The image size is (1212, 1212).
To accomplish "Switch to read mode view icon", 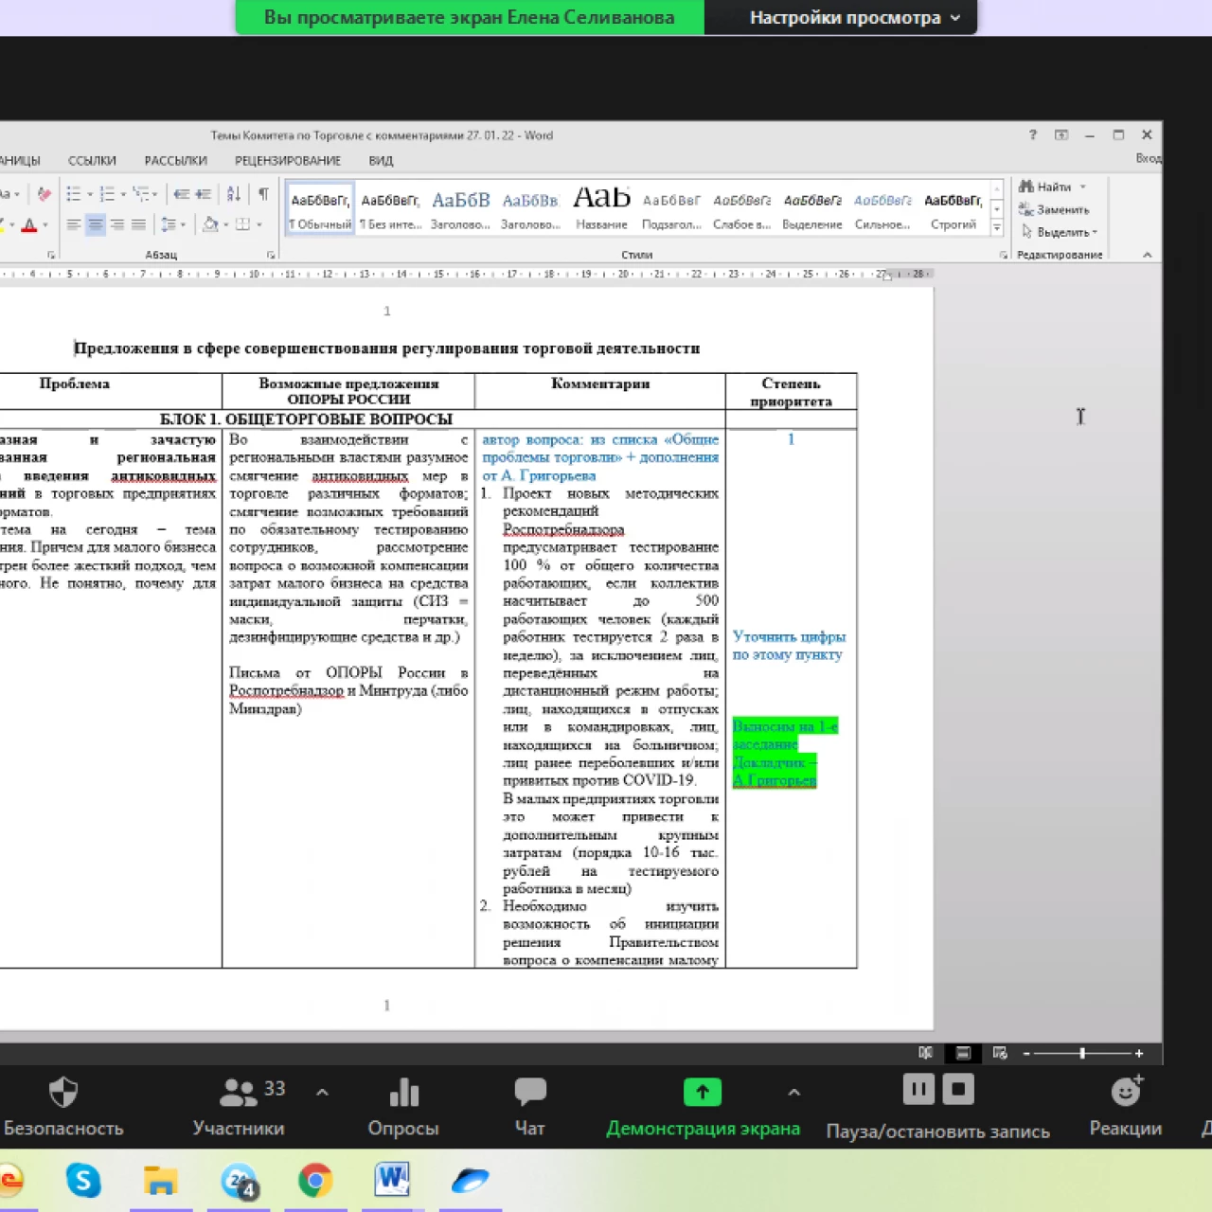I will 926,1053.
